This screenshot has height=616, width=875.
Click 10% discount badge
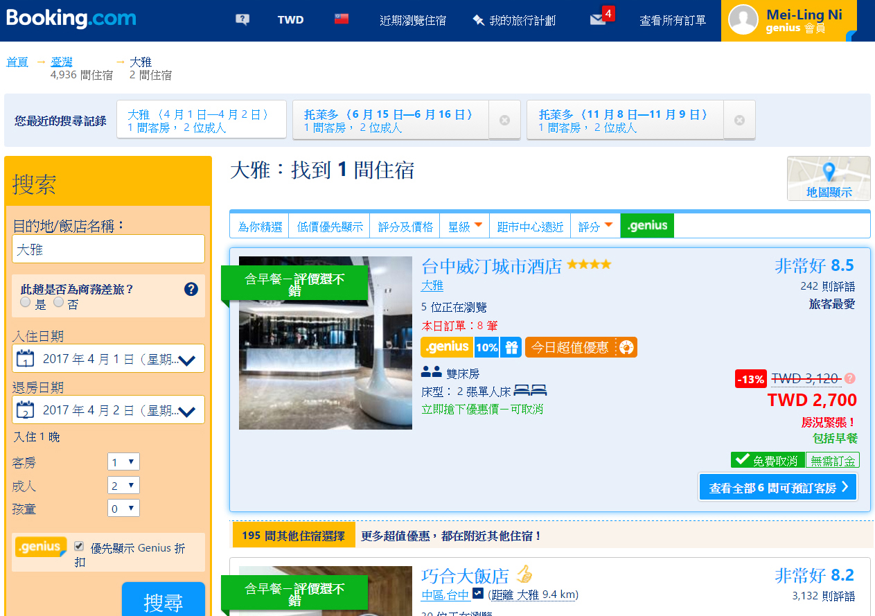point(487,347)
